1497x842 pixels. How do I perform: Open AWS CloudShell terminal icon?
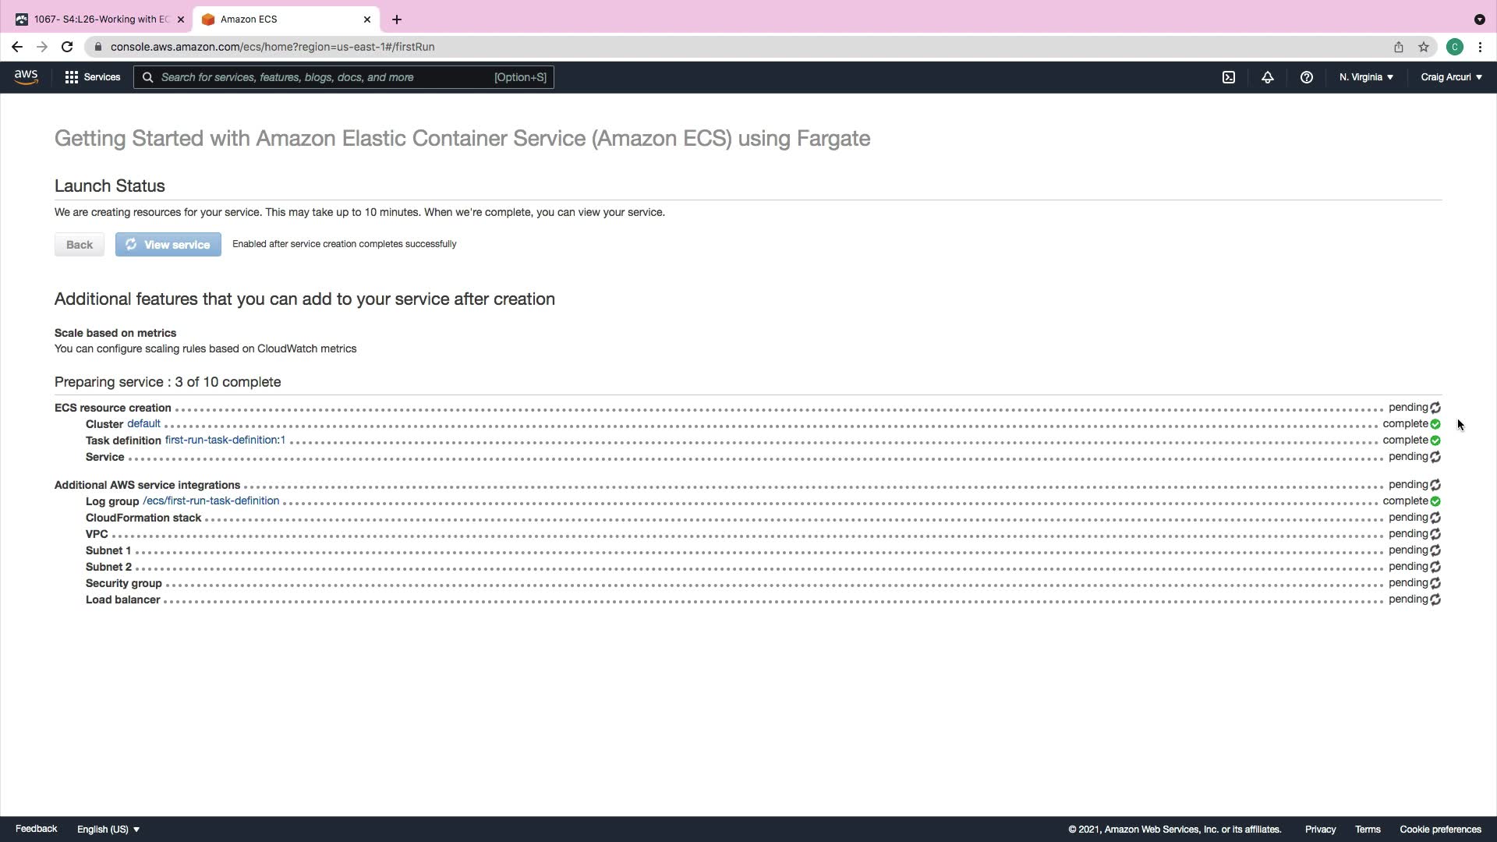1229,77
